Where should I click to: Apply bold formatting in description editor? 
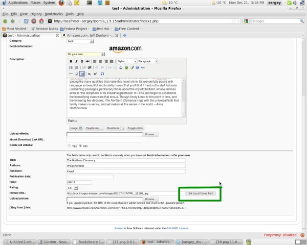(71, 61)
